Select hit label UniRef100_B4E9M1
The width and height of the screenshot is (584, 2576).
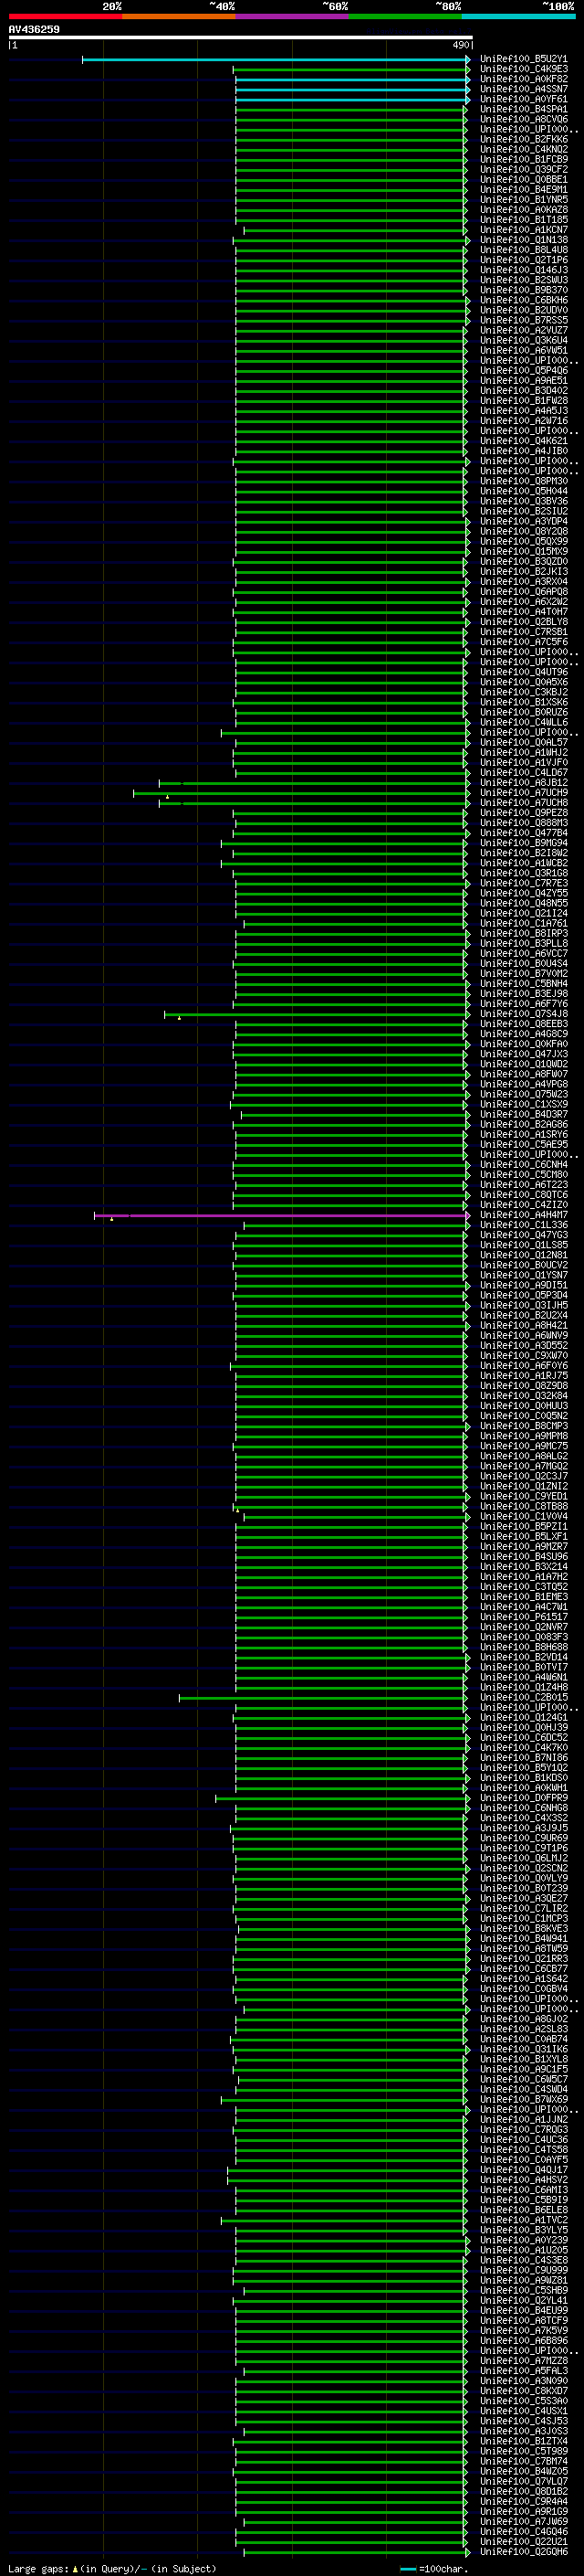coord(523,190)
